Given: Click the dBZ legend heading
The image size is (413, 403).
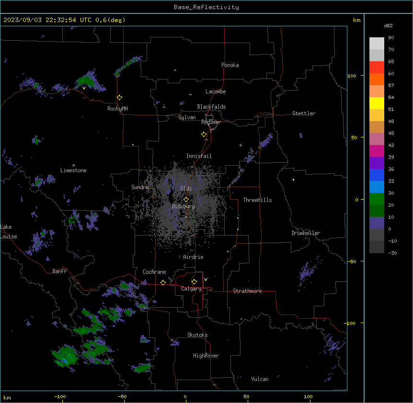Looking at the screenshot, I should point(388,25).
